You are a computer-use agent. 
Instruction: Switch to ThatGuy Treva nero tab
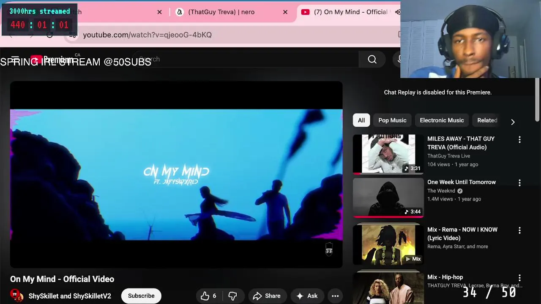(221, 12)
